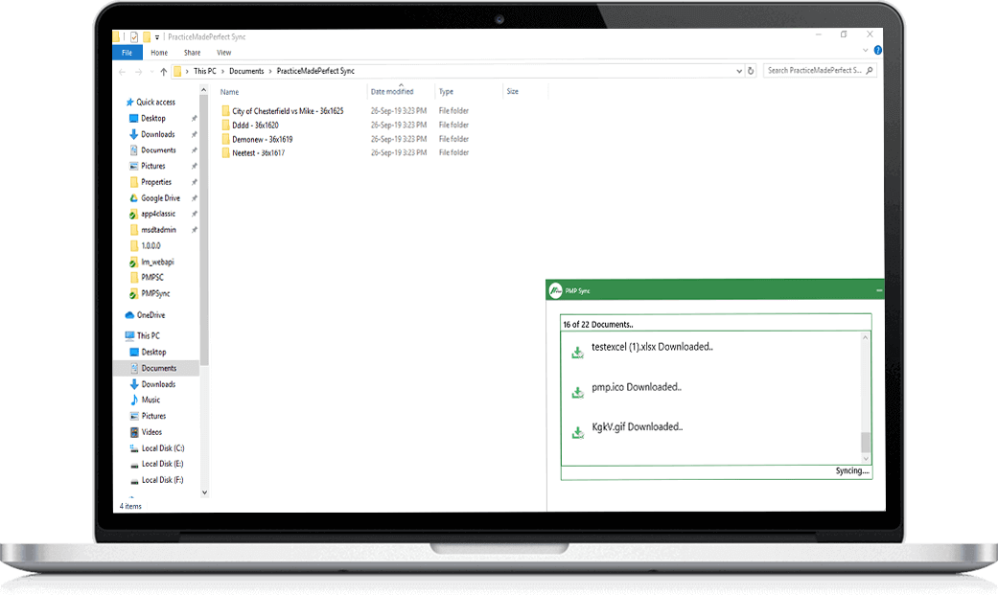Open the File ribbon tab

(128, 53)
